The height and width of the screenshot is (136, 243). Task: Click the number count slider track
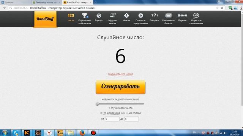[120, 104]
